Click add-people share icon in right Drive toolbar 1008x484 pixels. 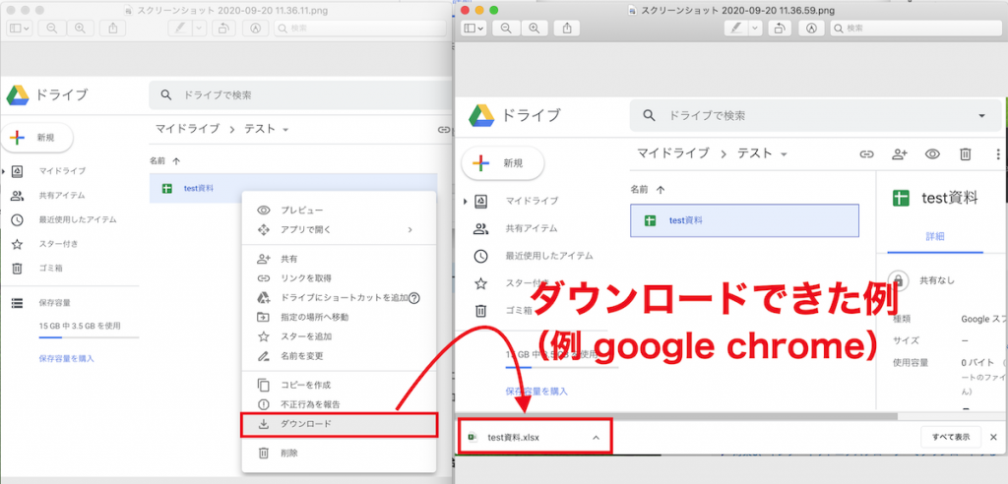[x=899, y=153]
